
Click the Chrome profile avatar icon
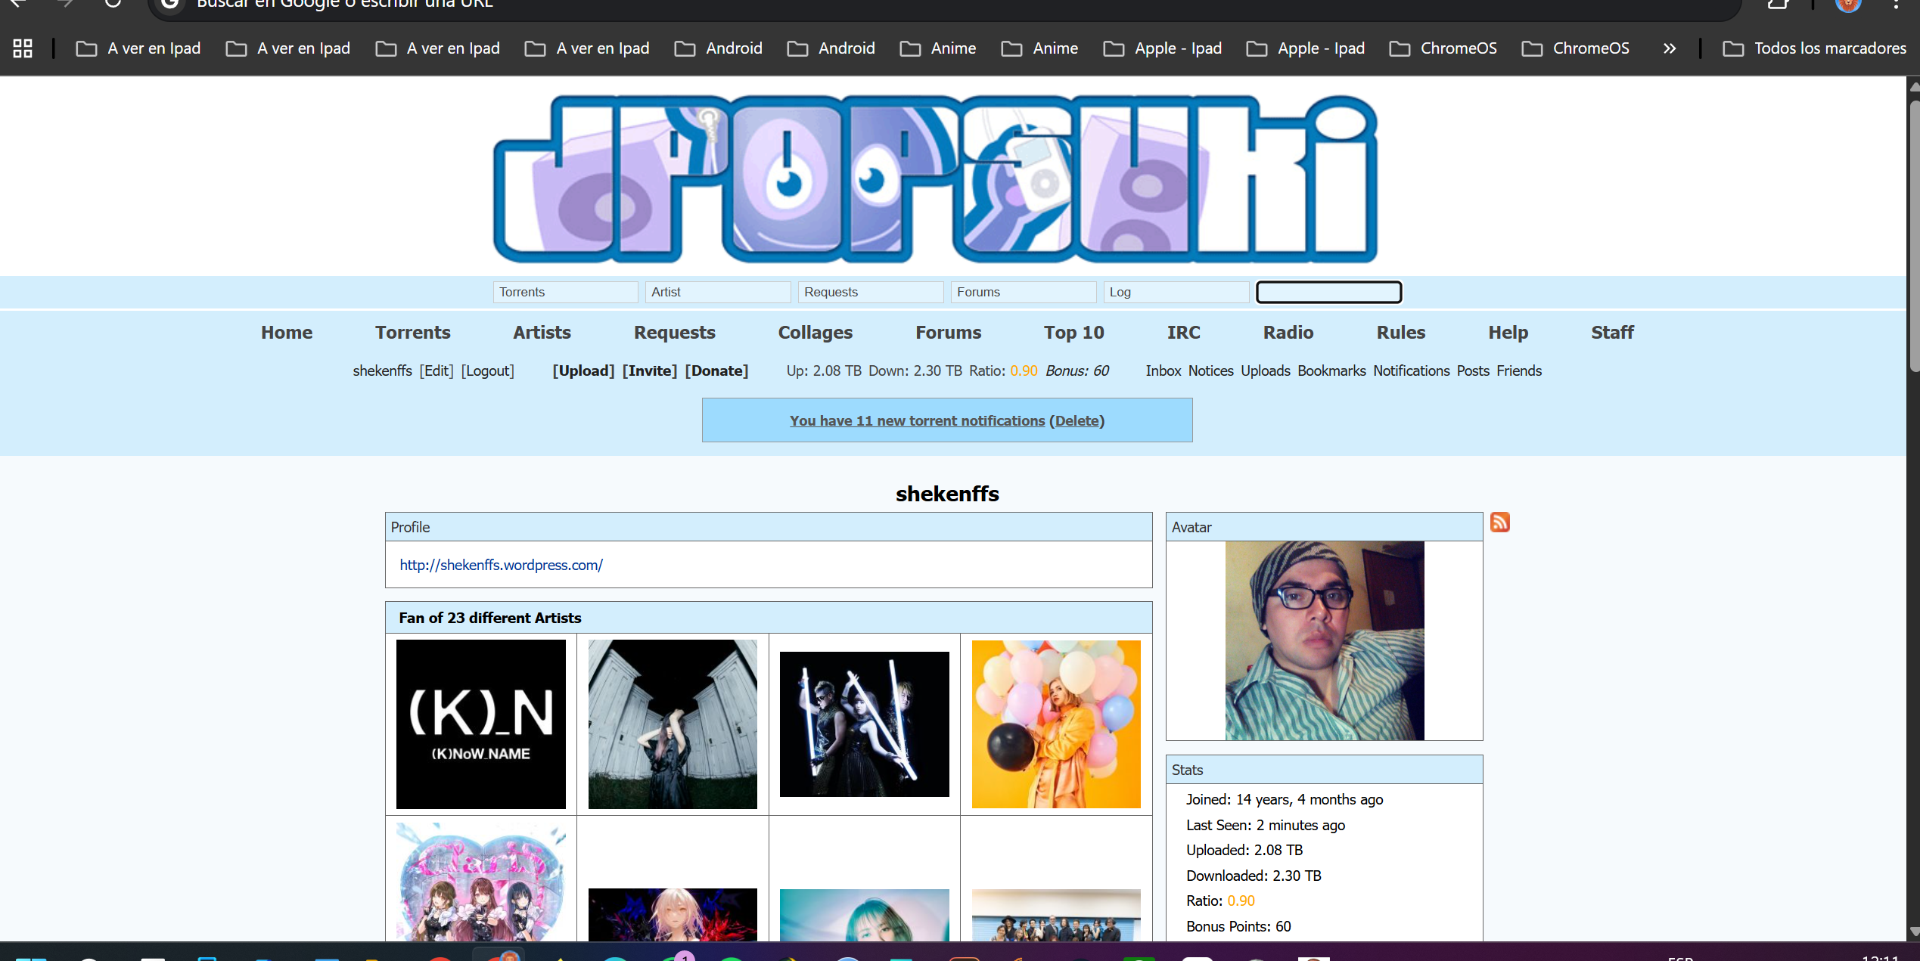[1847, 5]
